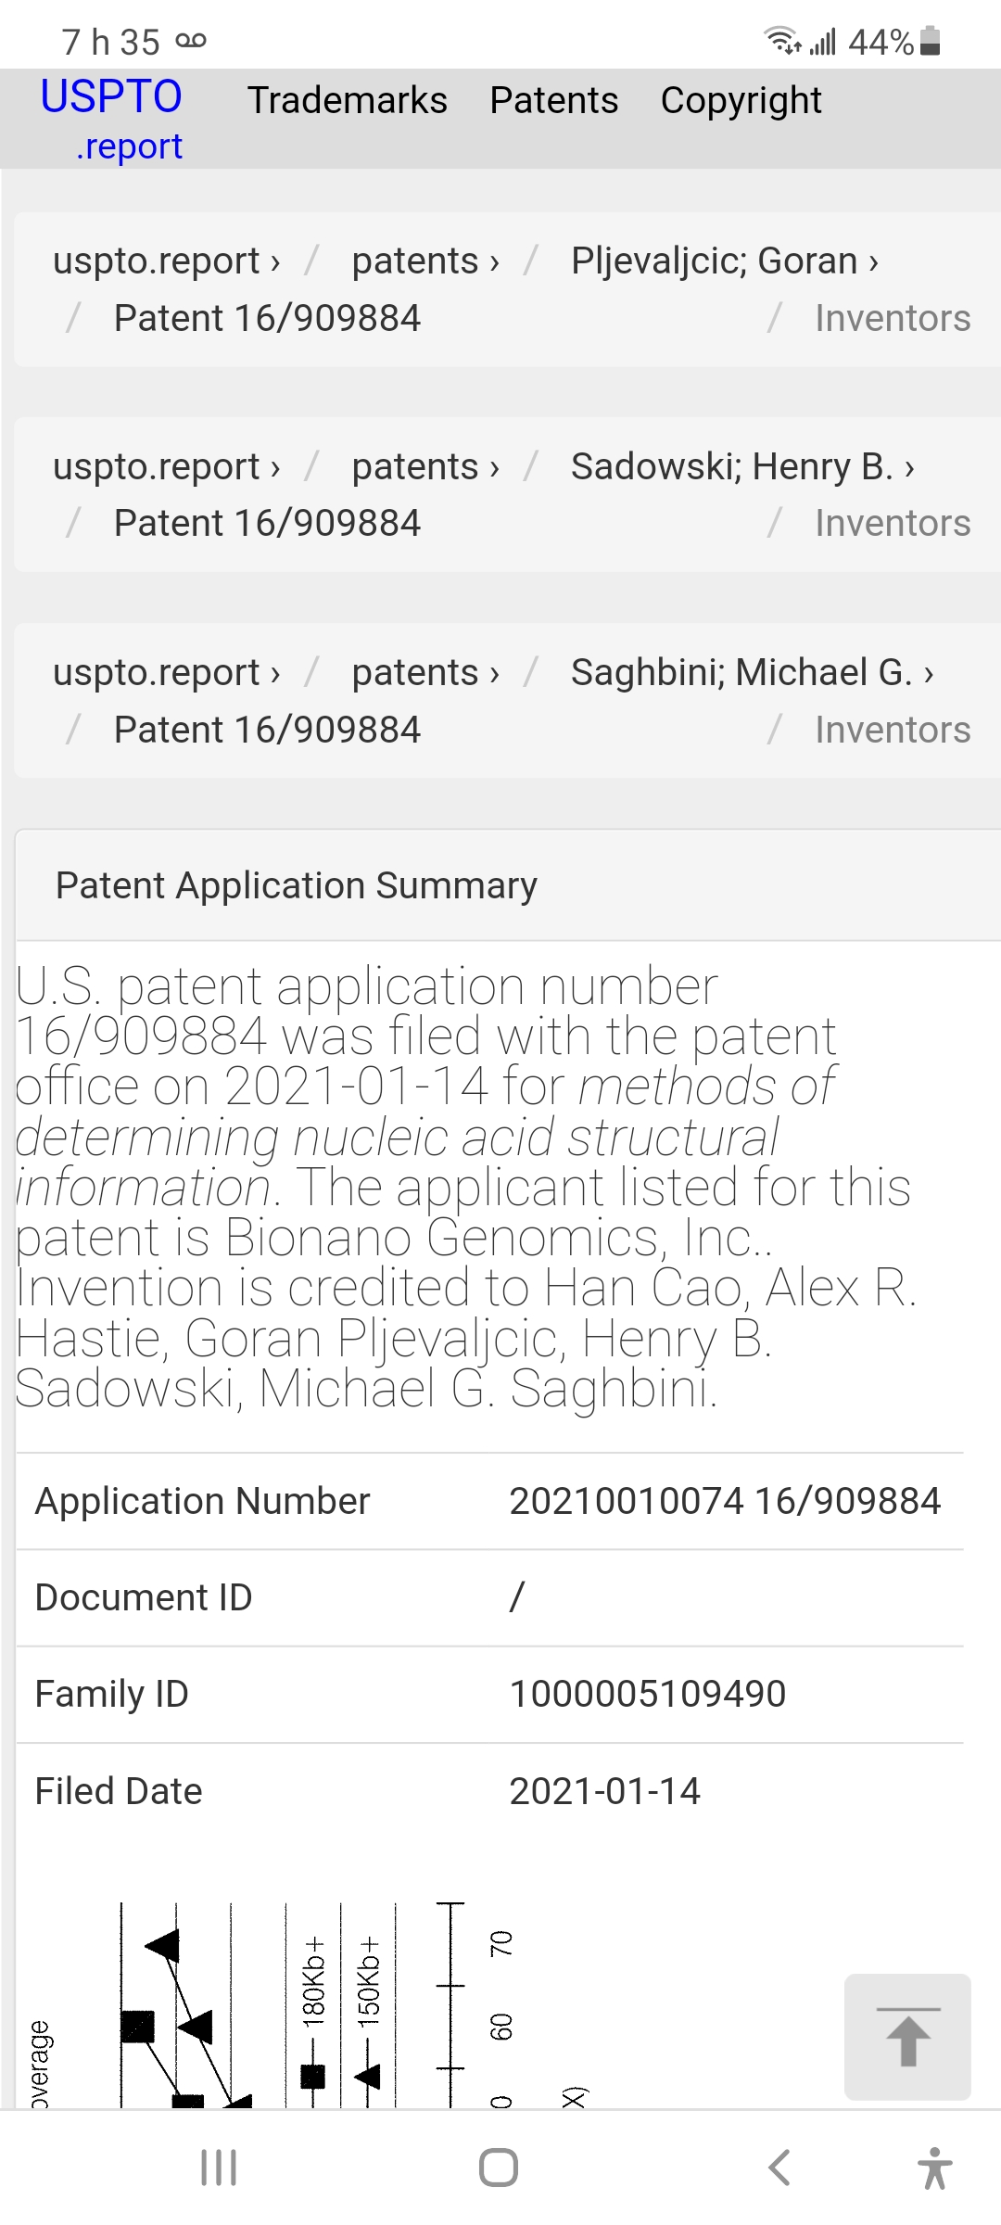Tap the battery icon in status bar
The width and height of the screenshot is (1001, 2225).
(931, 42)
